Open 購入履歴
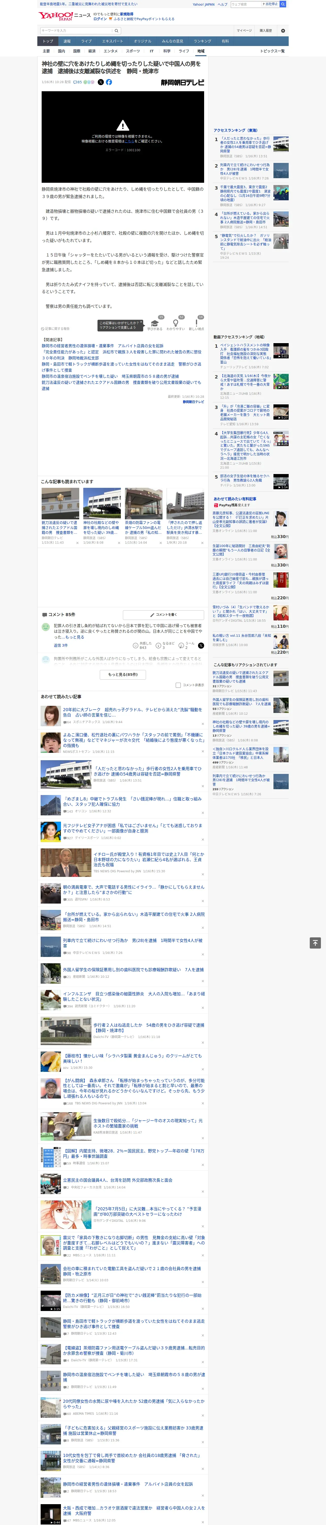The image size is (326, 1525). tap(266, 31)
